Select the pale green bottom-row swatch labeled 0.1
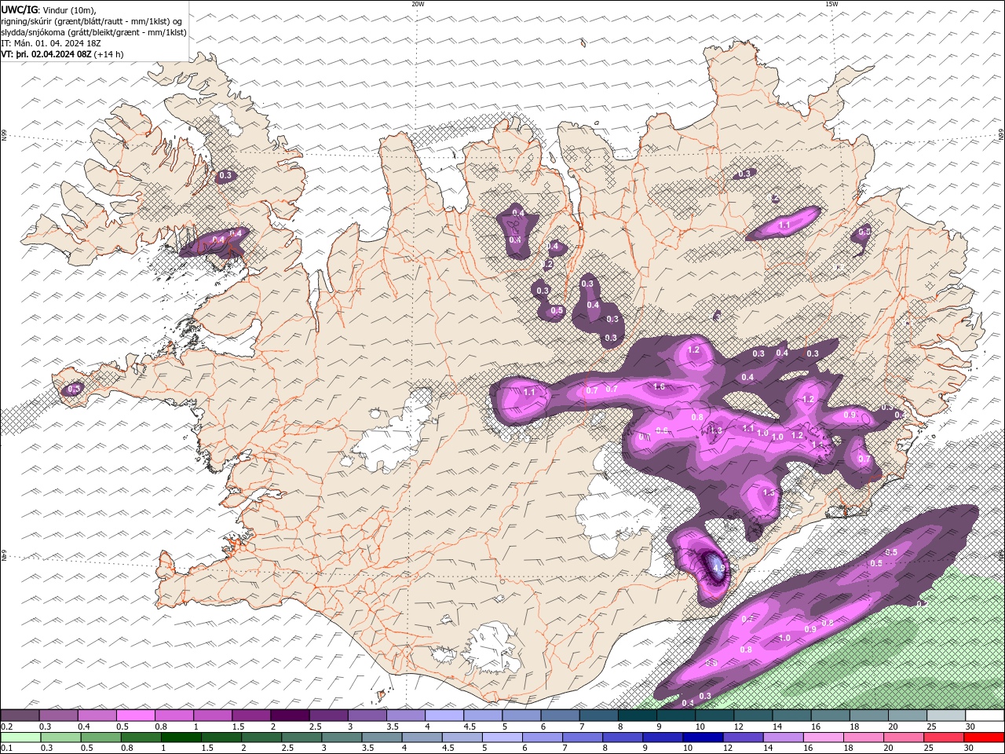The image size is (1005, 754). (x=20, y=738)
